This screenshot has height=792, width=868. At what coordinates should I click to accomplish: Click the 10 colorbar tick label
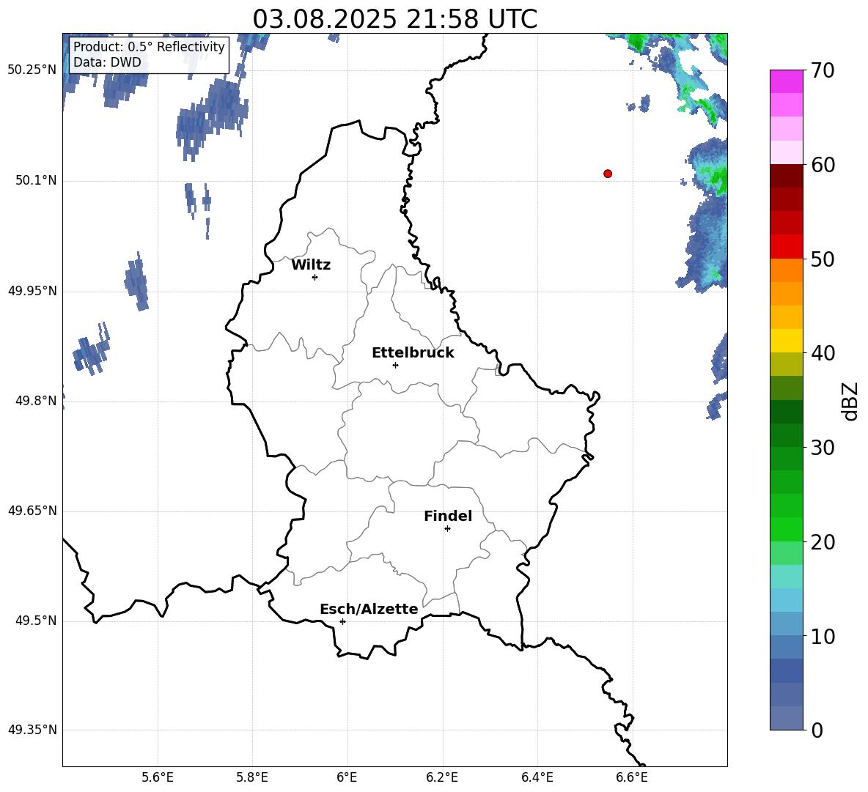tap(823, 636)
